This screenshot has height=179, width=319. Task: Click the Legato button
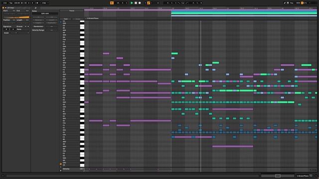coord(38,23)
